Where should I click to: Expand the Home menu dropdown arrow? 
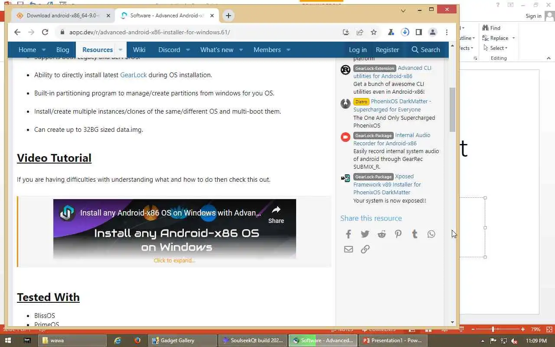point(43,50)
